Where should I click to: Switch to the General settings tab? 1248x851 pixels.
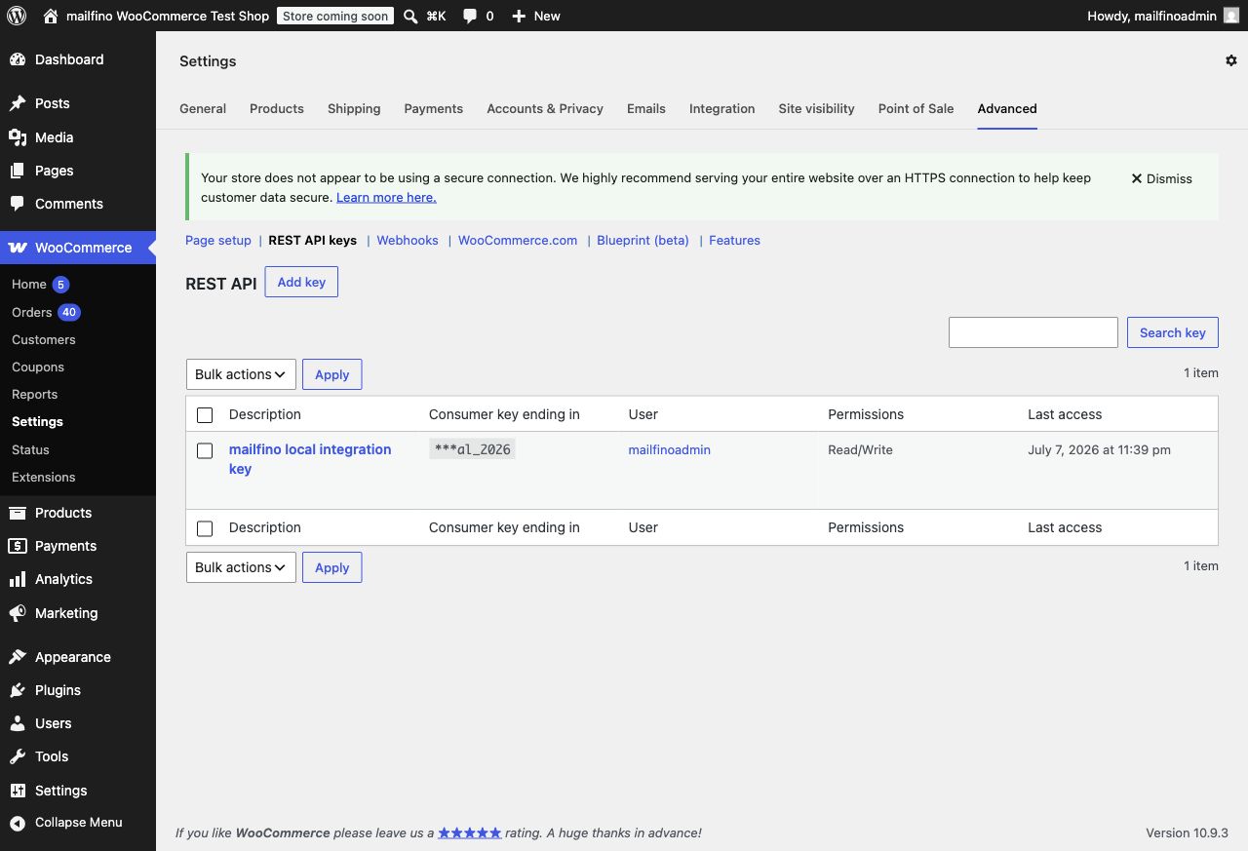click(203, 108)
